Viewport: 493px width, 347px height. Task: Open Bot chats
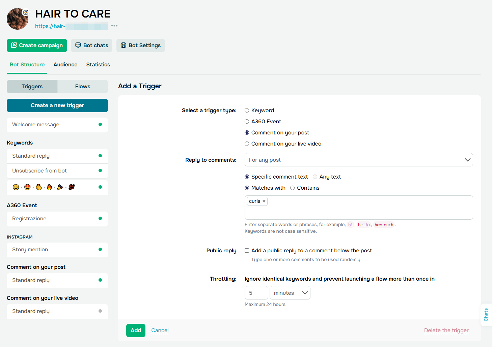[x=91, y=45]
